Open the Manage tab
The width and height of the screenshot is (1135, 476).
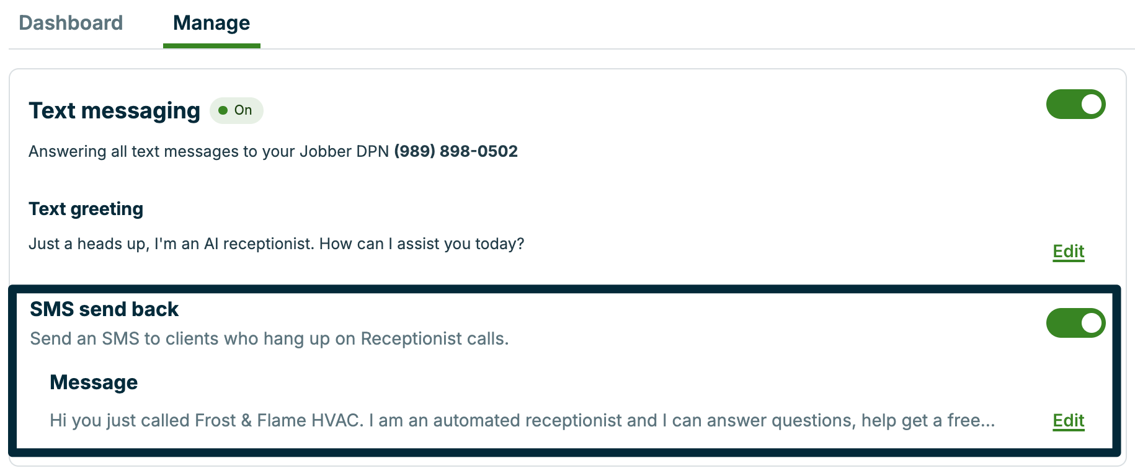[x=211, y=22]
